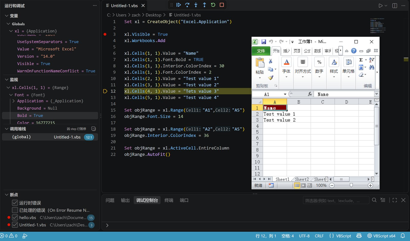
Task: Toggle the breakpoint dot on line 3
Action: (105, 34)
